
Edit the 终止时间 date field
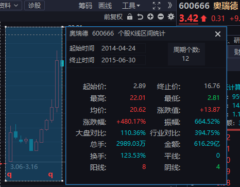[123, 60]
